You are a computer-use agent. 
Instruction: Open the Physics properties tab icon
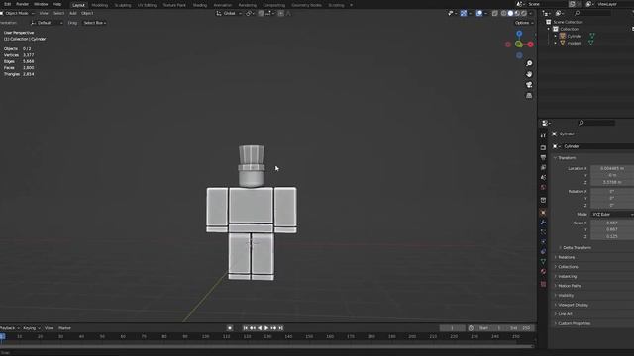pos(543,241)
